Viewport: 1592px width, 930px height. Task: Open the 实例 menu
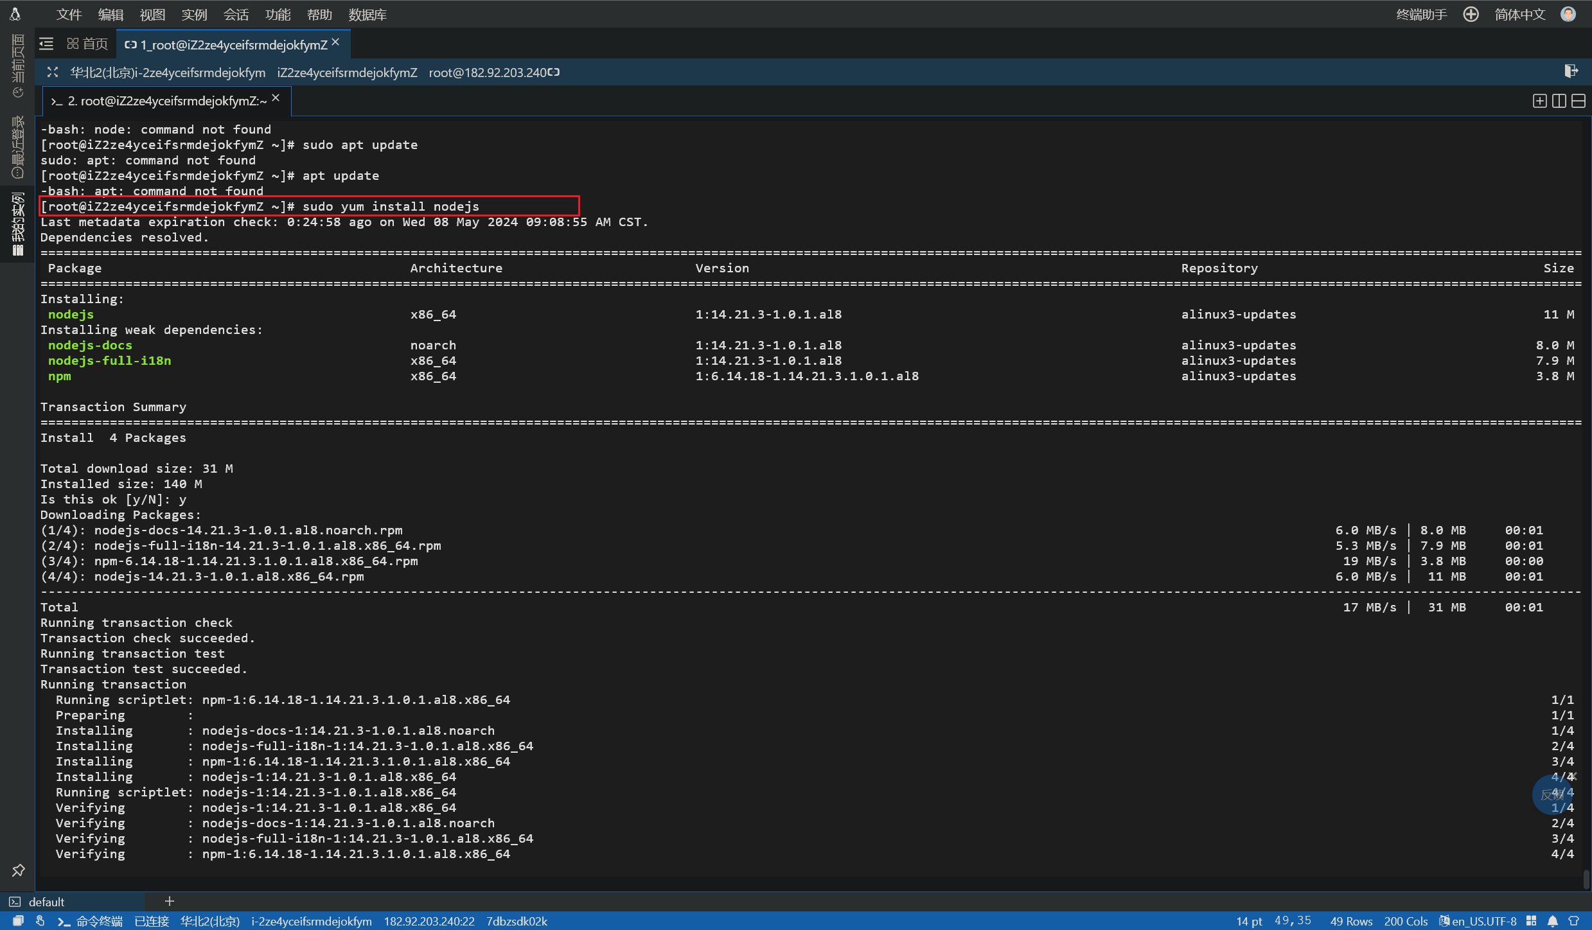194,14
